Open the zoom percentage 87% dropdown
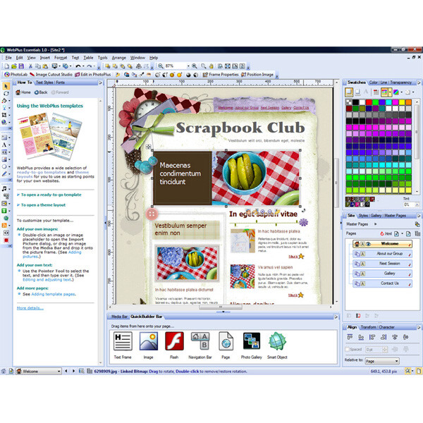Image resolution: width=423 pixels, height=423 pixels. [x=188, y=66]
